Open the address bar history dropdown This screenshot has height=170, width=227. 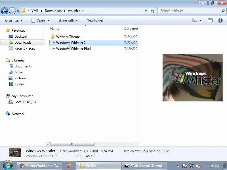point(146,11)
